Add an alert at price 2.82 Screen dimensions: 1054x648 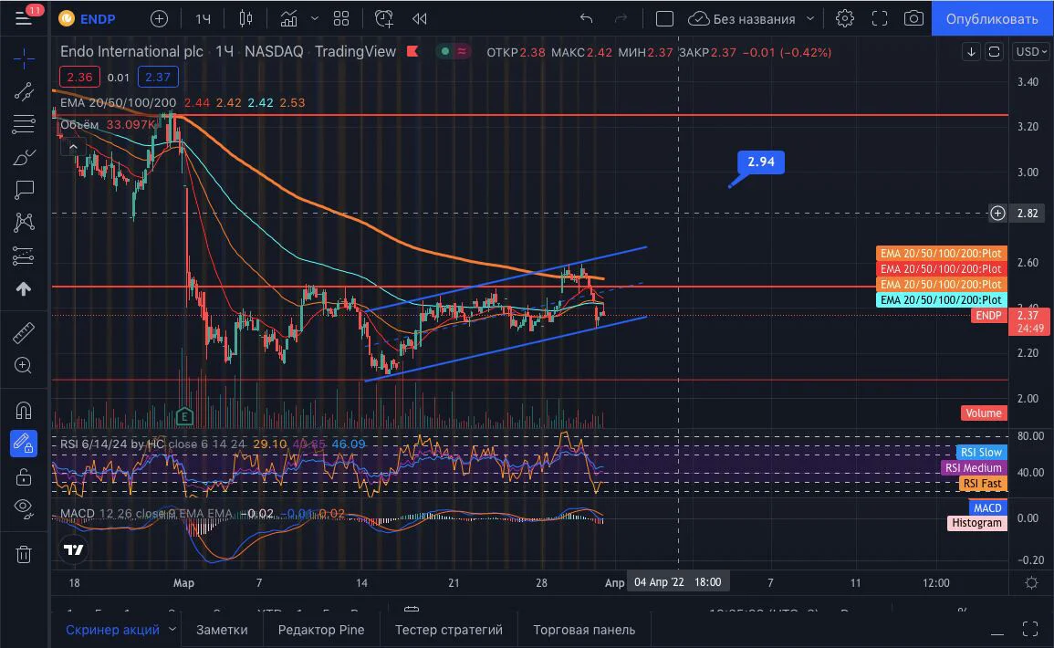tap(997, 213)
